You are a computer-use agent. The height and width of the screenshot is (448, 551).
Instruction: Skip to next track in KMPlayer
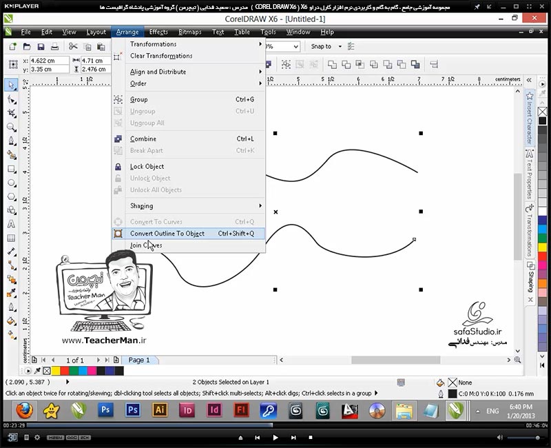pos(293,438)
